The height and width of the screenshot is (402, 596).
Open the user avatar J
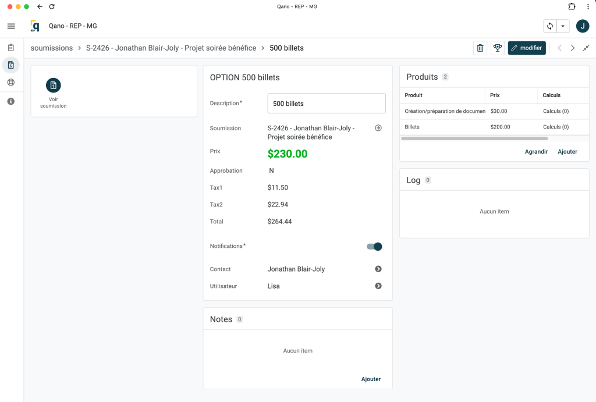(582, 26)
